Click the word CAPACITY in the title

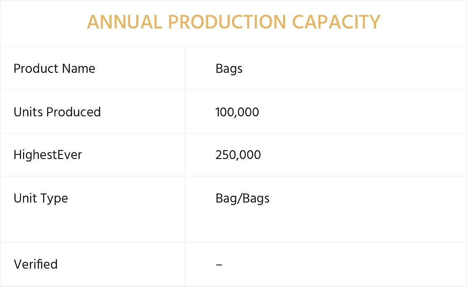336,22
